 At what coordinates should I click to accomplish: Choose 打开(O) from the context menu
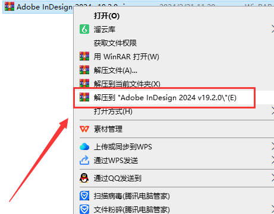pyautogui.click(x=106, y=16)
